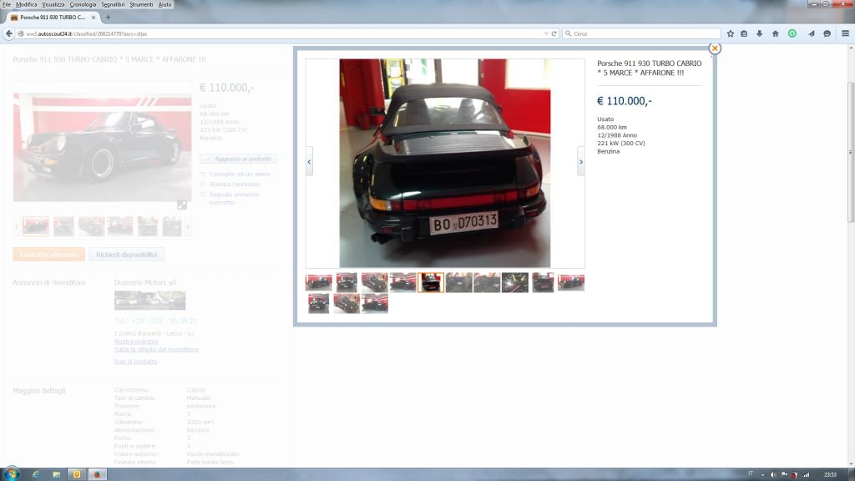This screenshot has height=481, width=855.
Task: Select first gallery thumbnail in top row
Action: [x=318, y=282]
